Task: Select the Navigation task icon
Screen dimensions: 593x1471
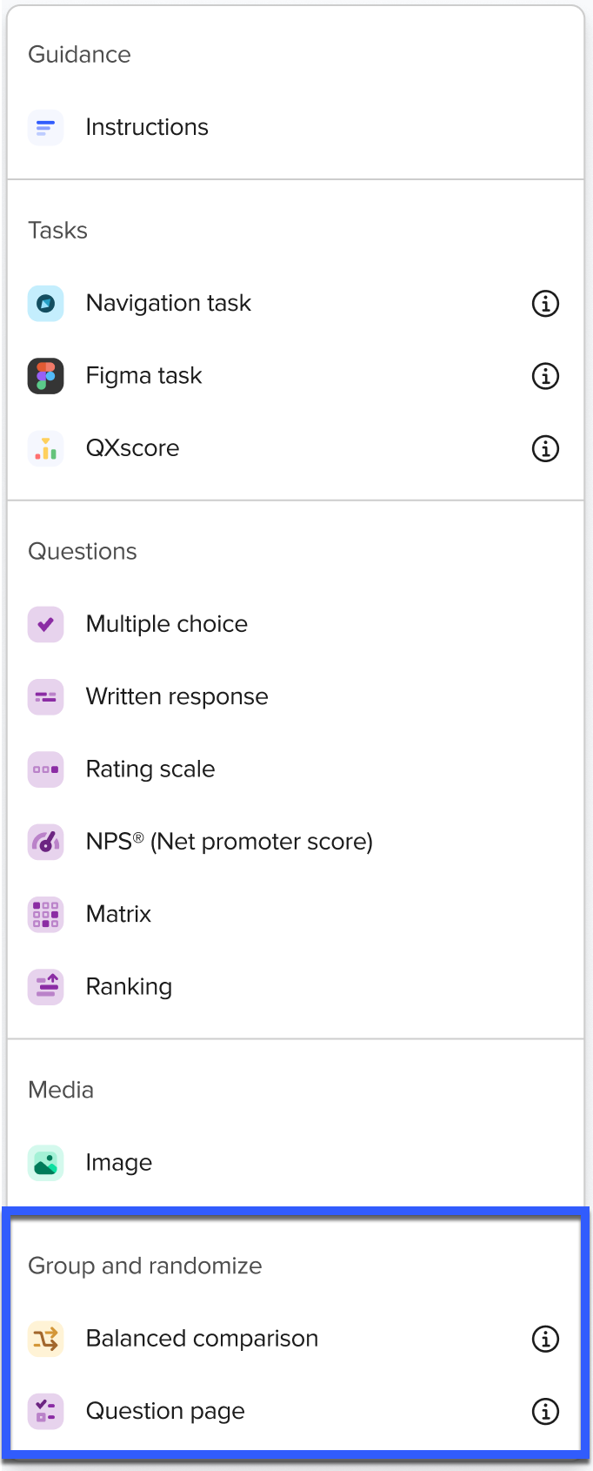Action: tap(45, 304)
